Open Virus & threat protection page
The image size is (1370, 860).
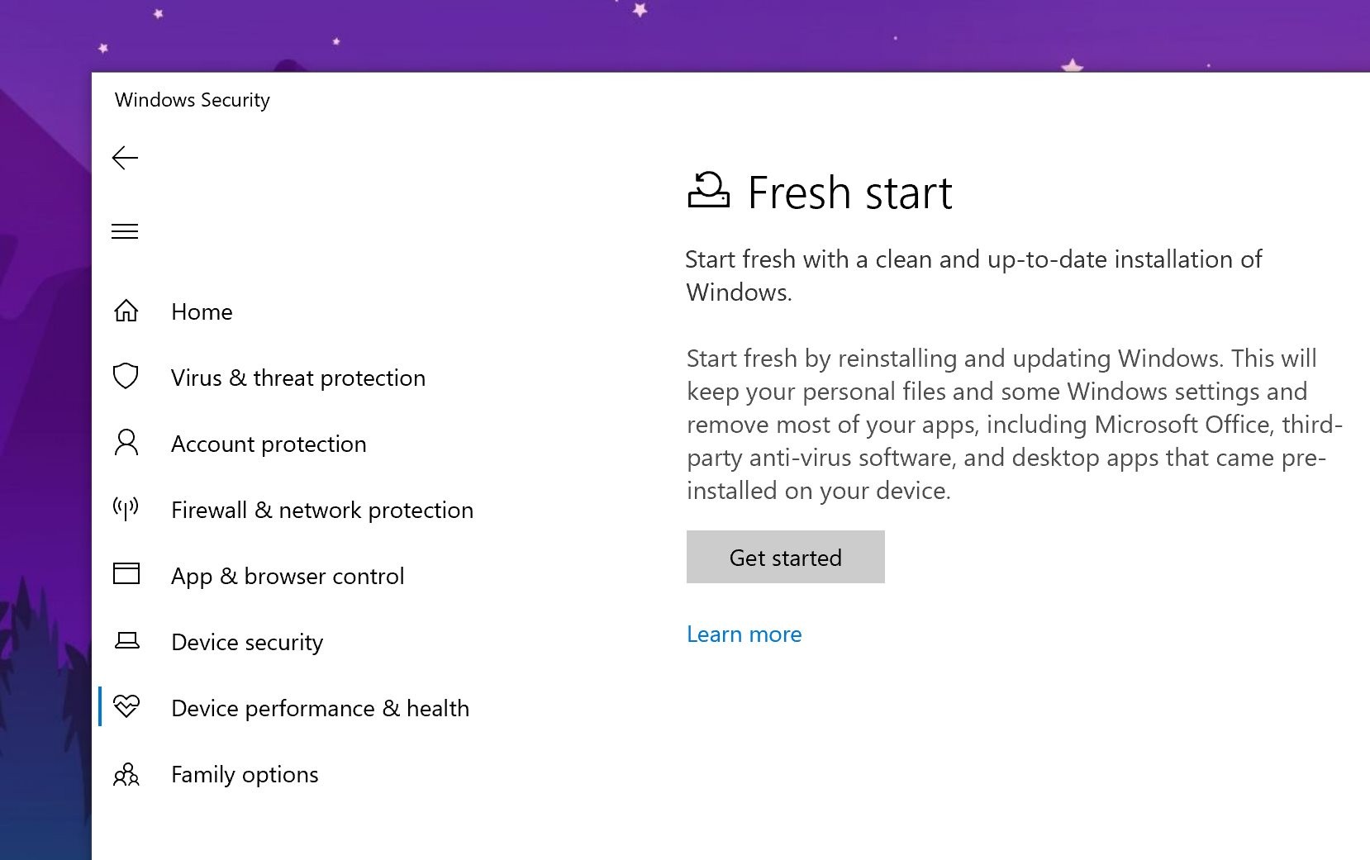coord(298,378)
